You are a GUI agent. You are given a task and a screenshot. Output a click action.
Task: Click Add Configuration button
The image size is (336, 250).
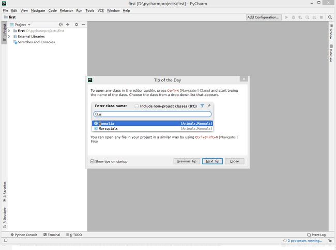coord(263,17)
